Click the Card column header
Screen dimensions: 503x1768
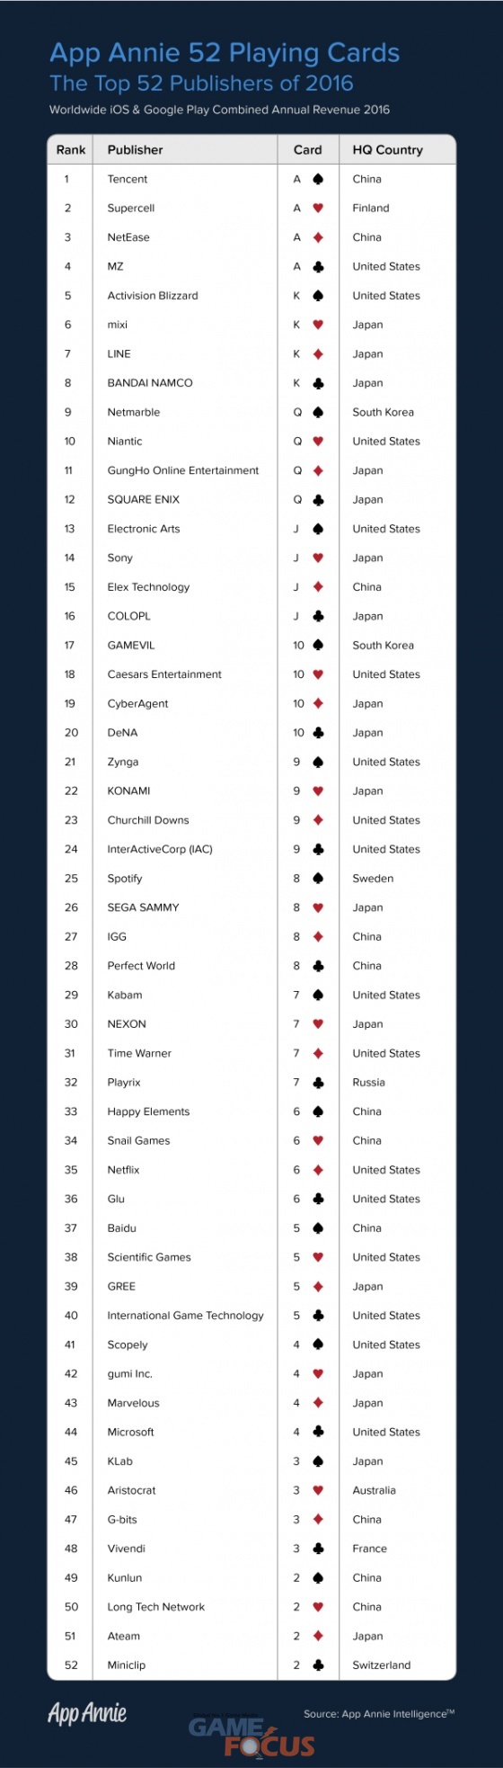coord(307,150)
